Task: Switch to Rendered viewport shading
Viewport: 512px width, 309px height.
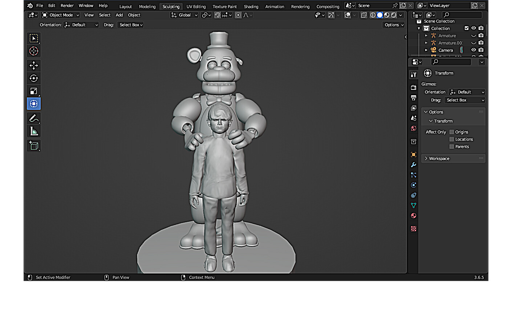Action: click(x=394, y=15)
